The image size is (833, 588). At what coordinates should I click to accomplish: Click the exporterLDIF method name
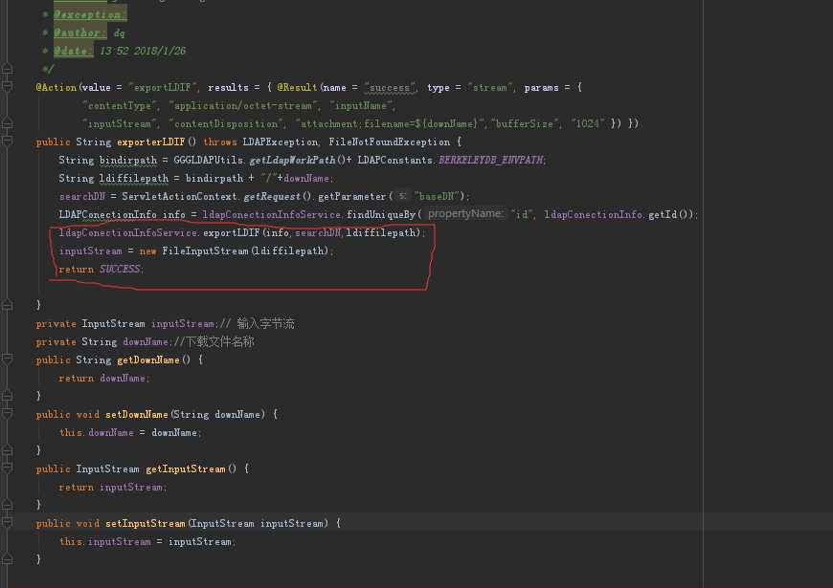pyautogui.click(x=151, y=142)
